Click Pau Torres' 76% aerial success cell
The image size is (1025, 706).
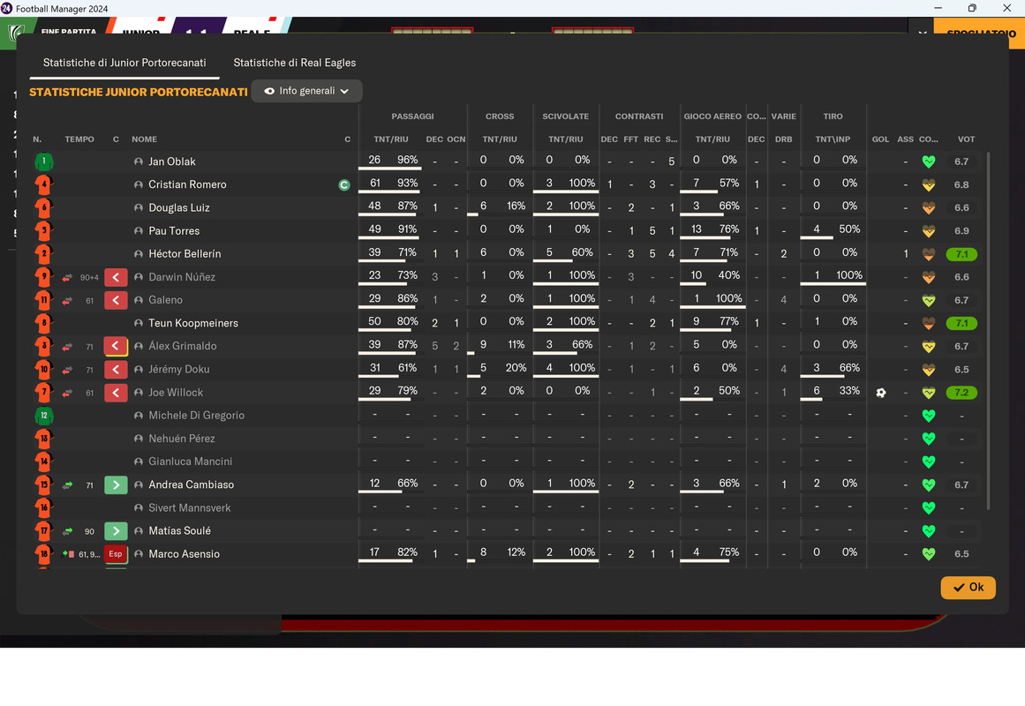coord(729,229)
